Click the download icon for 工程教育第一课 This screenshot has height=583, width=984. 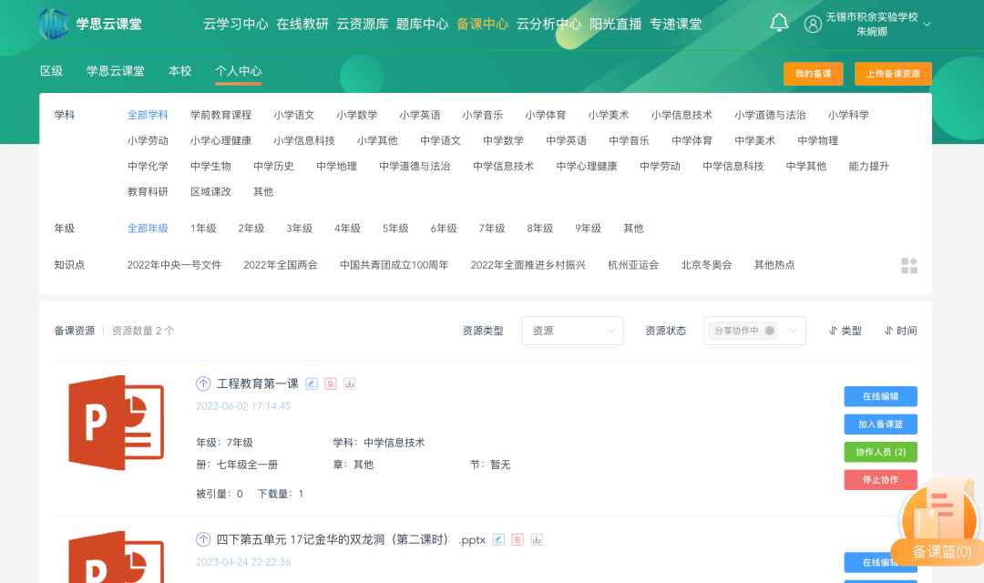tap(349, 384)
